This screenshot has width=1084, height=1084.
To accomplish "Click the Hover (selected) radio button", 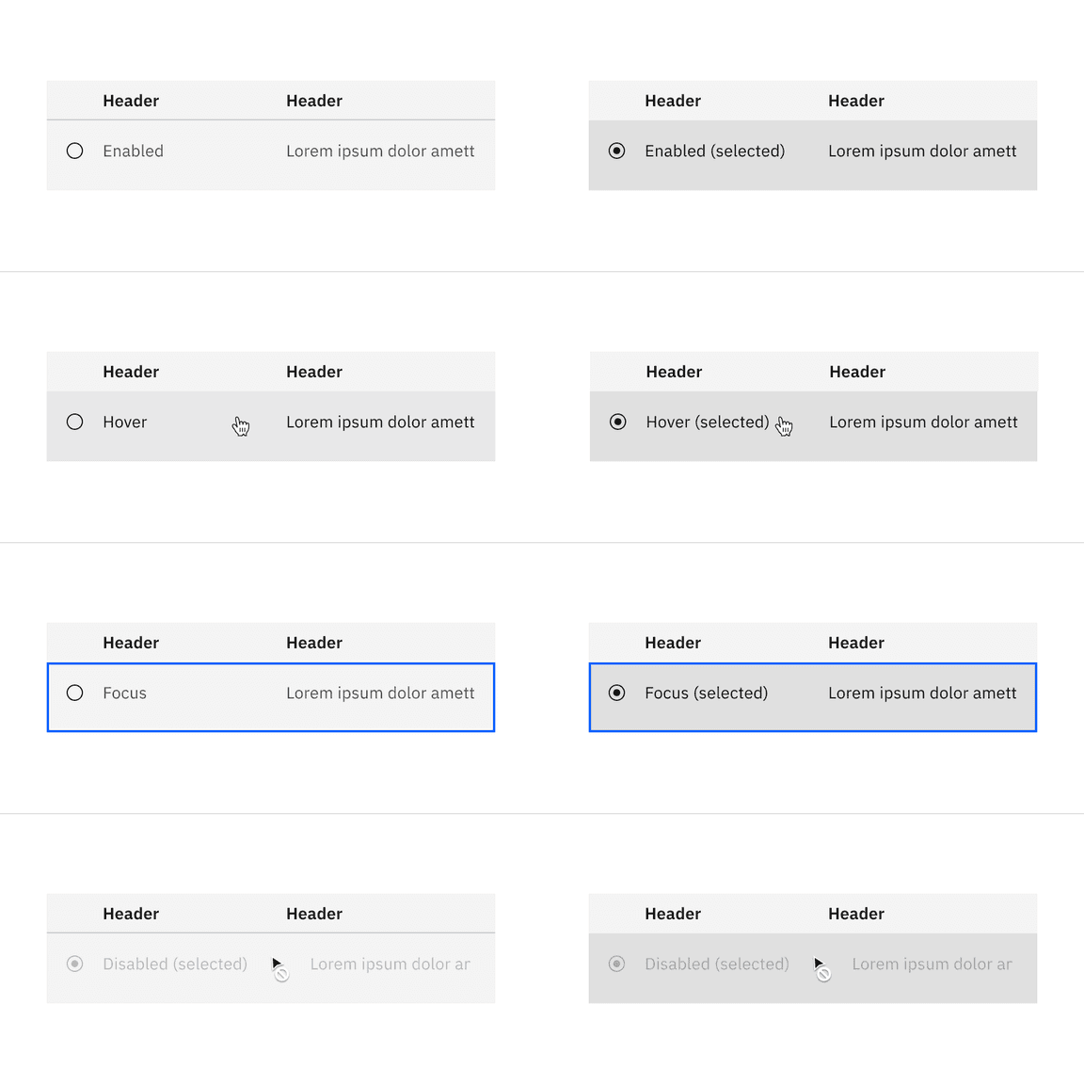I will click(x=617, y=422).
